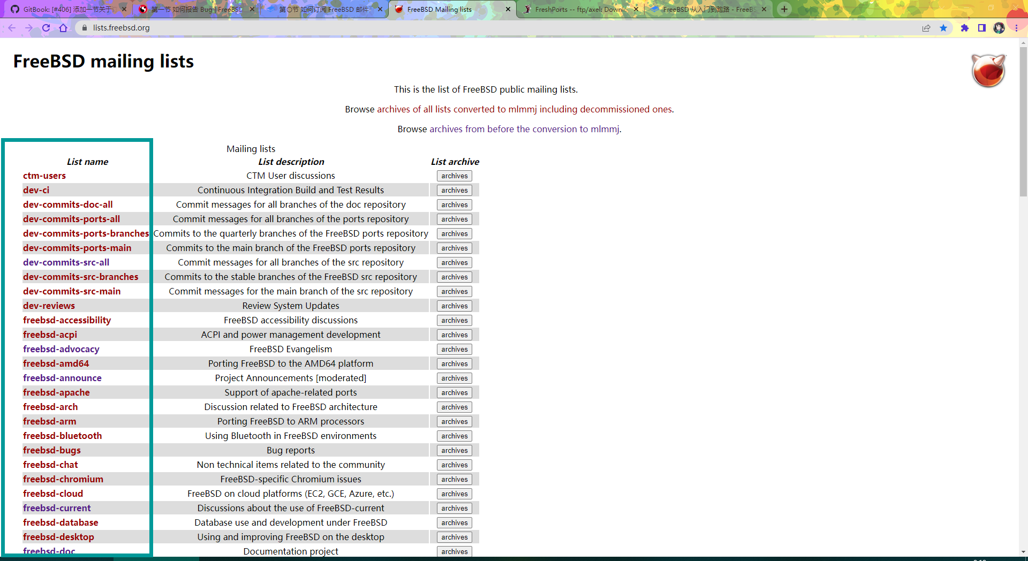Screen dimensions: 1028x561
Task: Click the 'FreeBSD mailing lists' page heading
Action: click(103, 62)
